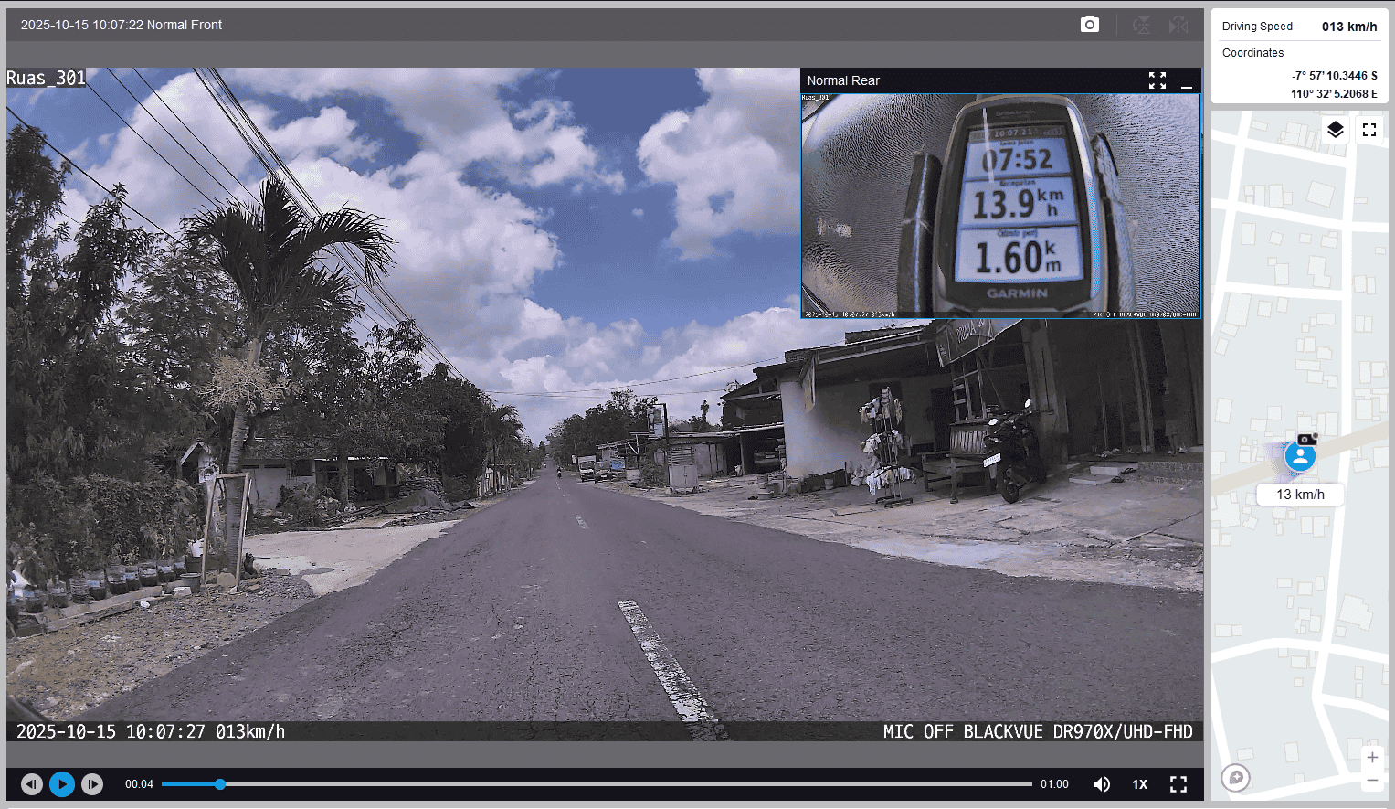Open the map layers selector
The width and height of the screenshot is (1395, 809).
[1335, 130]
